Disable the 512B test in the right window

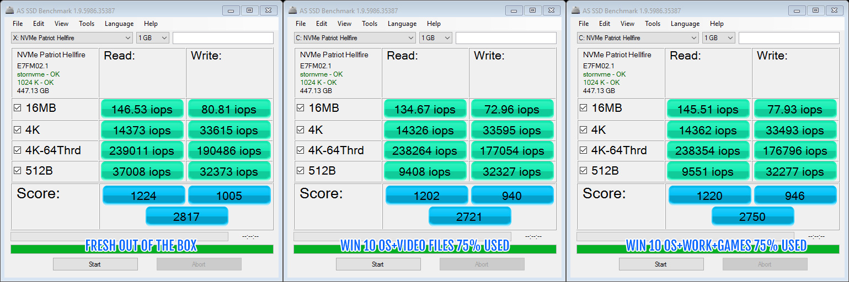[584, 171]
